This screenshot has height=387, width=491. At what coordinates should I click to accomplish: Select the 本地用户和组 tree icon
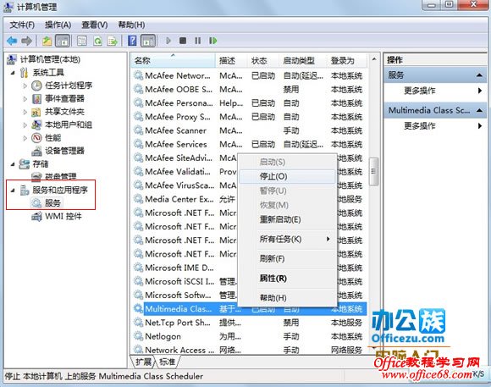pos(36,124)
